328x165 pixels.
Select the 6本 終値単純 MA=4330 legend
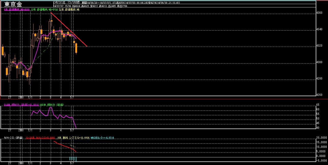(x=17, y=9)
